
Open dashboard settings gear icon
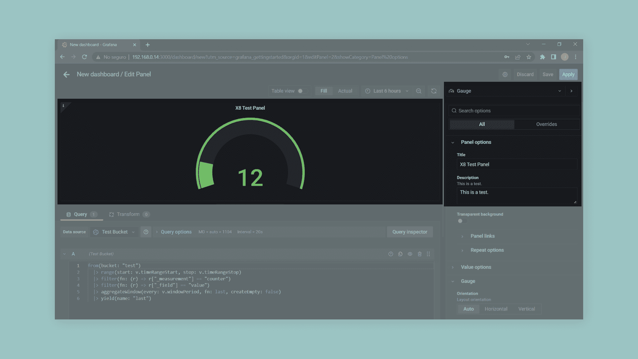tap(505, 74)
